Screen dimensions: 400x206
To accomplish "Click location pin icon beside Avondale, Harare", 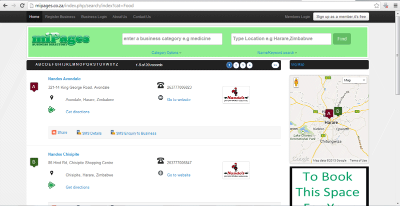I will pyautogui.click(x=51, y=98).
